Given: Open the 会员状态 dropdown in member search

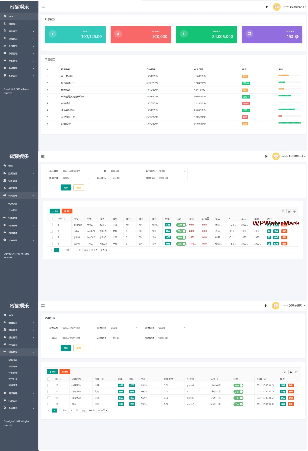Looking at the screenshot, I should [x=172, y=171].
